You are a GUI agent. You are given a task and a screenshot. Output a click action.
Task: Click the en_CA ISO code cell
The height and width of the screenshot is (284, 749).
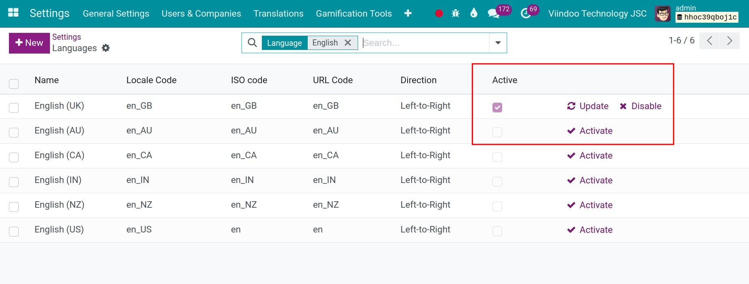244,155
